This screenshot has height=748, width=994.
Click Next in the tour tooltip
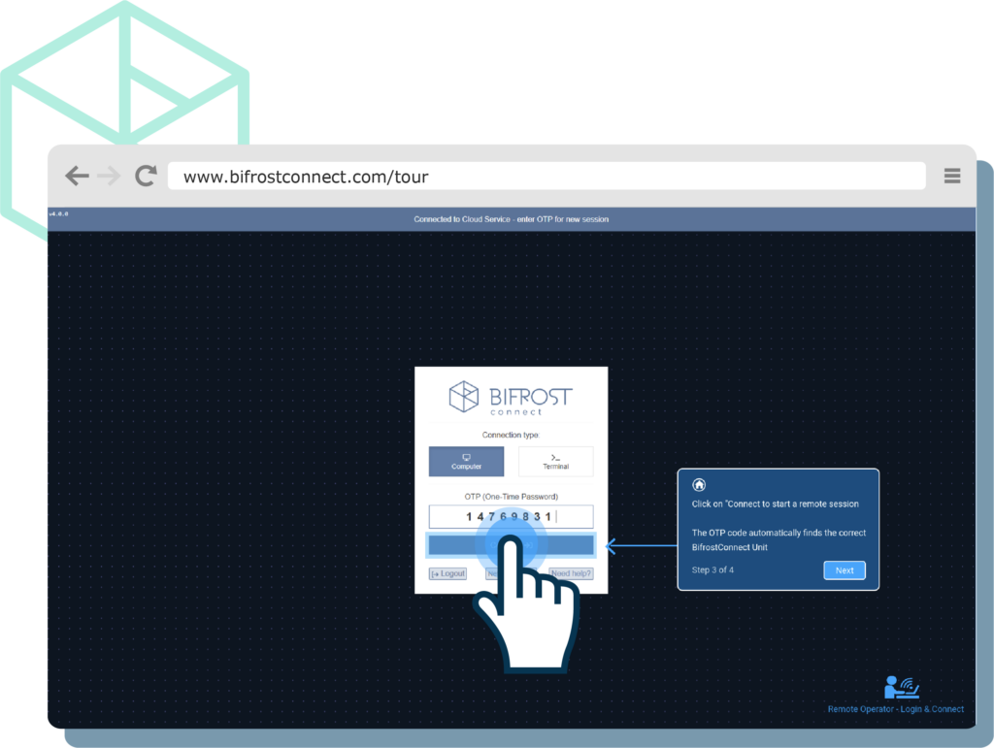click(x=845, y=570)
